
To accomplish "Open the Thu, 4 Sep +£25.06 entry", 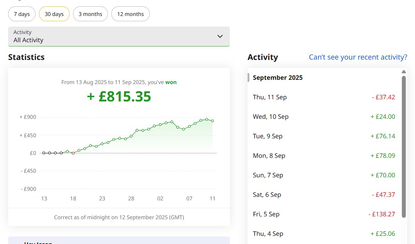I will (x=324, y=234).
